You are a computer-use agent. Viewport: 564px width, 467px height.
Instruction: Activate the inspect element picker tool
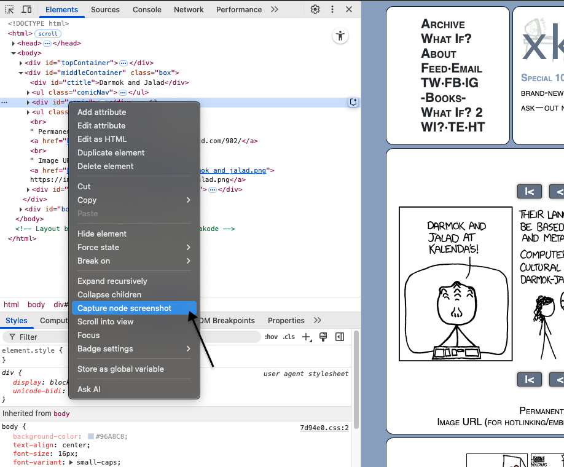pos(10,9)
